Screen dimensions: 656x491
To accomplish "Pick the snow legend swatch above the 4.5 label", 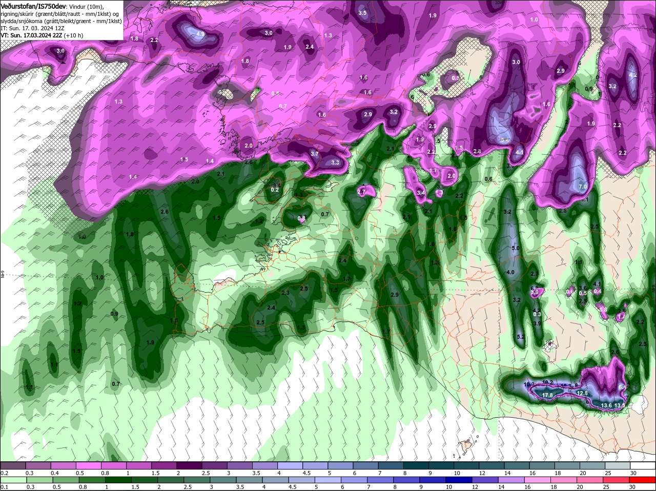I will point(315,465).
